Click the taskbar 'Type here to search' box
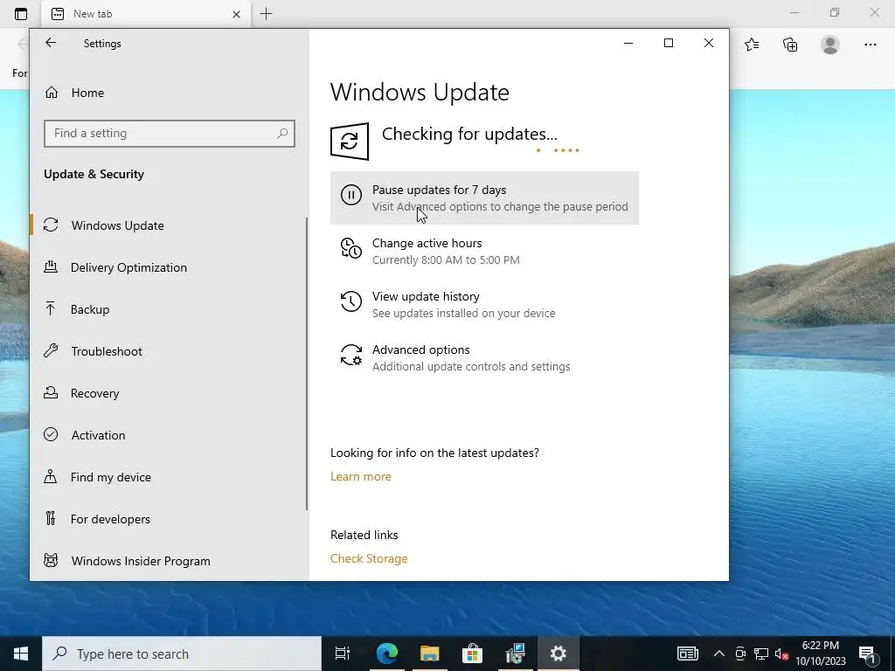Image resolution: width=895 pixels, height=671 pixels. click(182, 654)
